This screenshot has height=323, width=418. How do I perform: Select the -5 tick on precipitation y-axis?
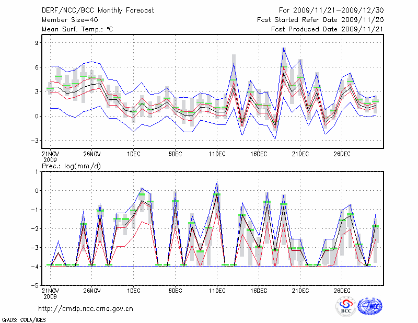pos(36,286)
